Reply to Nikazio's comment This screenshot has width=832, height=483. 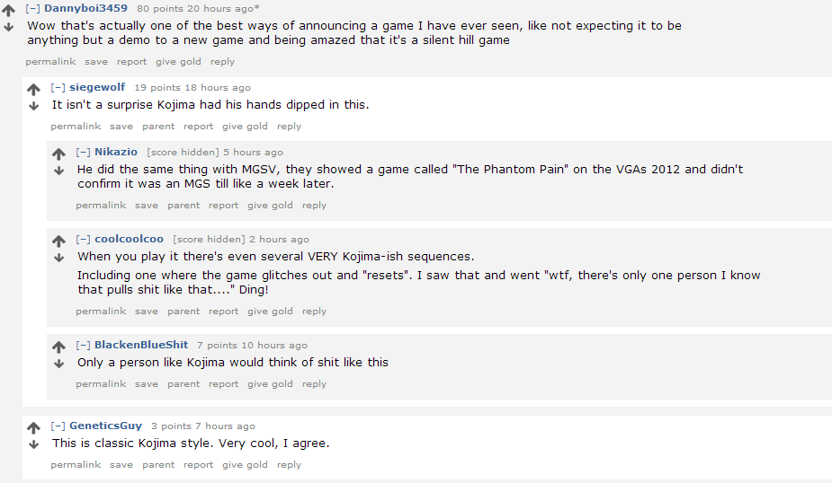(x=314, y=205)
